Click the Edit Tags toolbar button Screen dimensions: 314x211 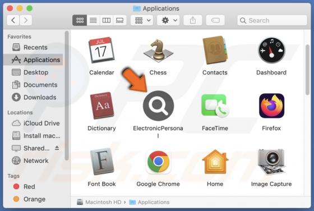(215, 20)
